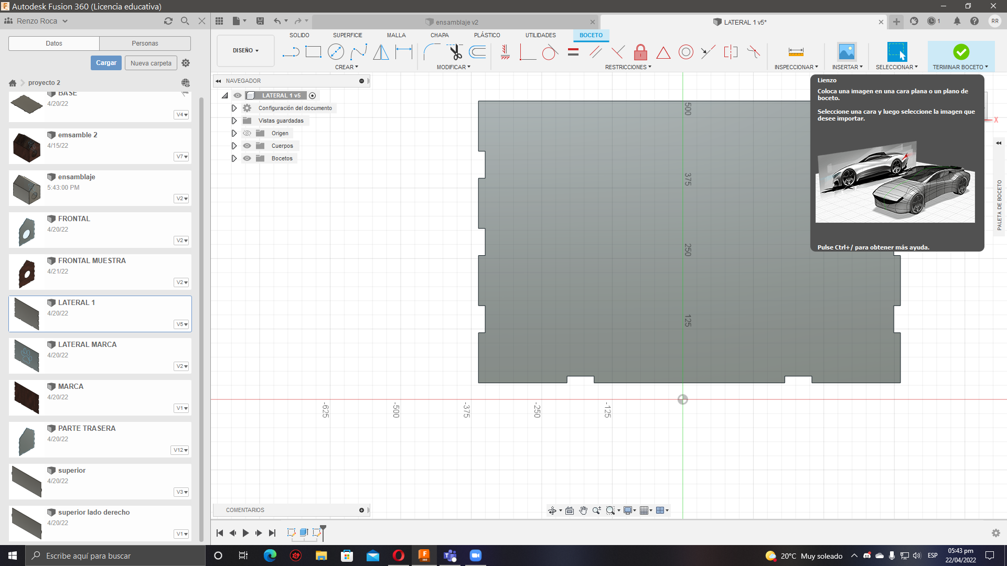The height and width of the screenshot is (566, 1007).
Task: Click the Measure ruler icon
Action: (x=796, y=52)
